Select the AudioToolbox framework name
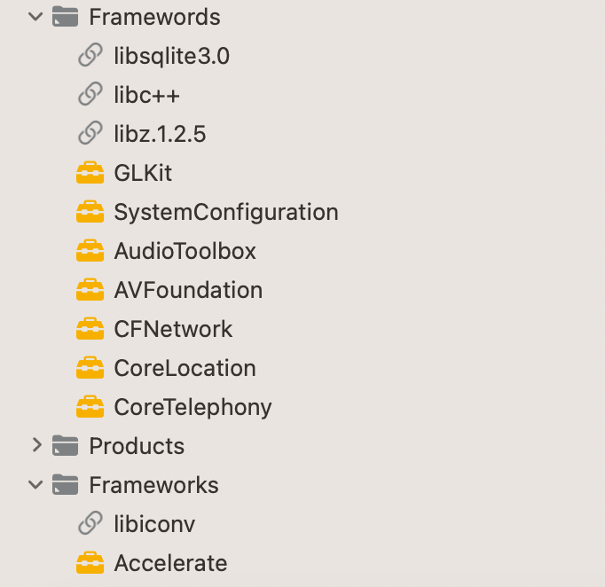 click(185, 251)
